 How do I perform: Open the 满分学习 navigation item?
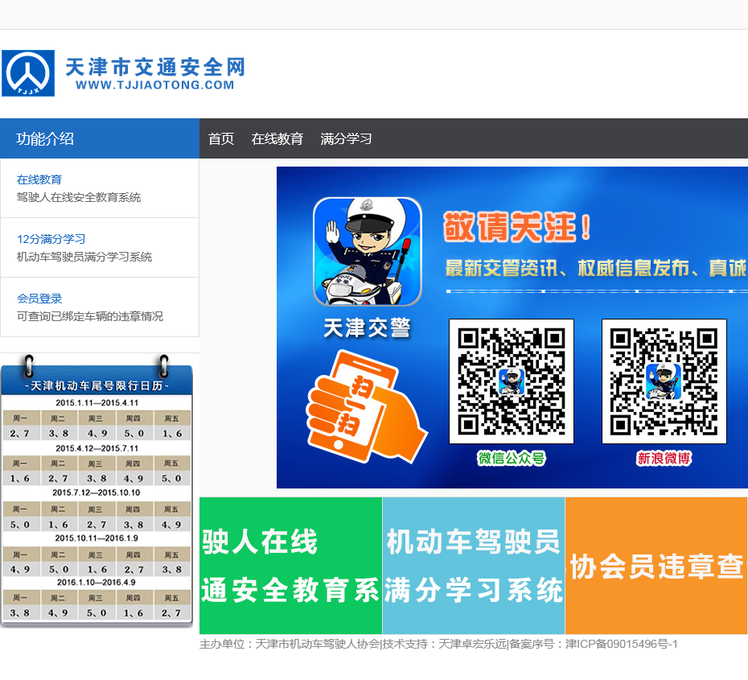(347, 139)
